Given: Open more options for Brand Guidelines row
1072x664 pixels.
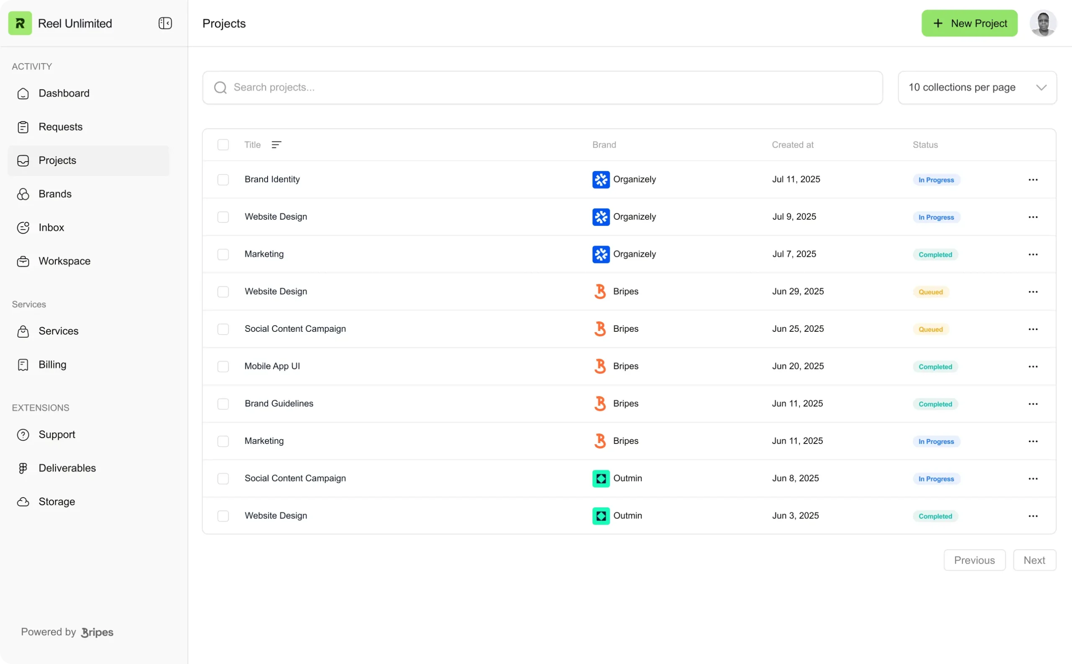Looking at the screenshot, I should [x=1033, y=404].
